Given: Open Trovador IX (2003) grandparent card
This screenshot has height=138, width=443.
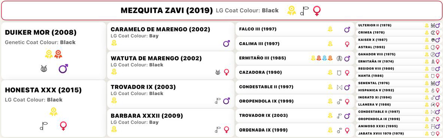Looking at the screenshot, I should pos(171,94).
